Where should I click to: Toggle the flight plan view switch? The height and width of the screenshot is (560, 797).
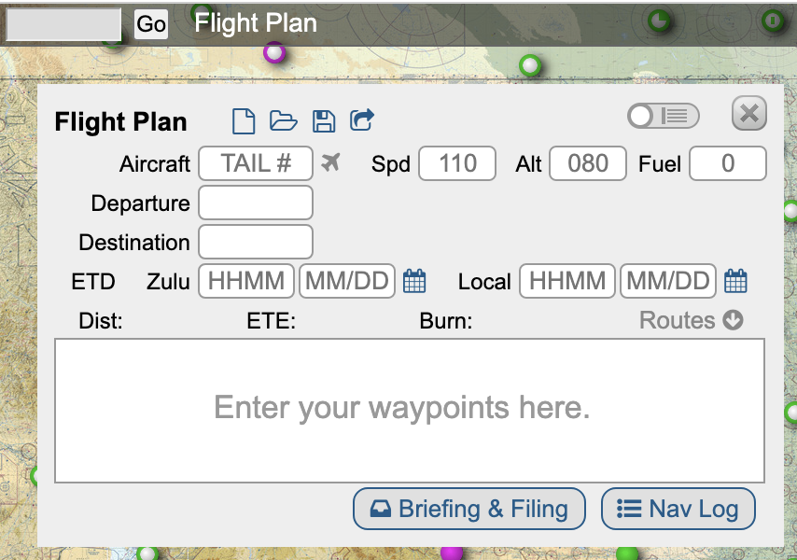[x=663, y=116]
